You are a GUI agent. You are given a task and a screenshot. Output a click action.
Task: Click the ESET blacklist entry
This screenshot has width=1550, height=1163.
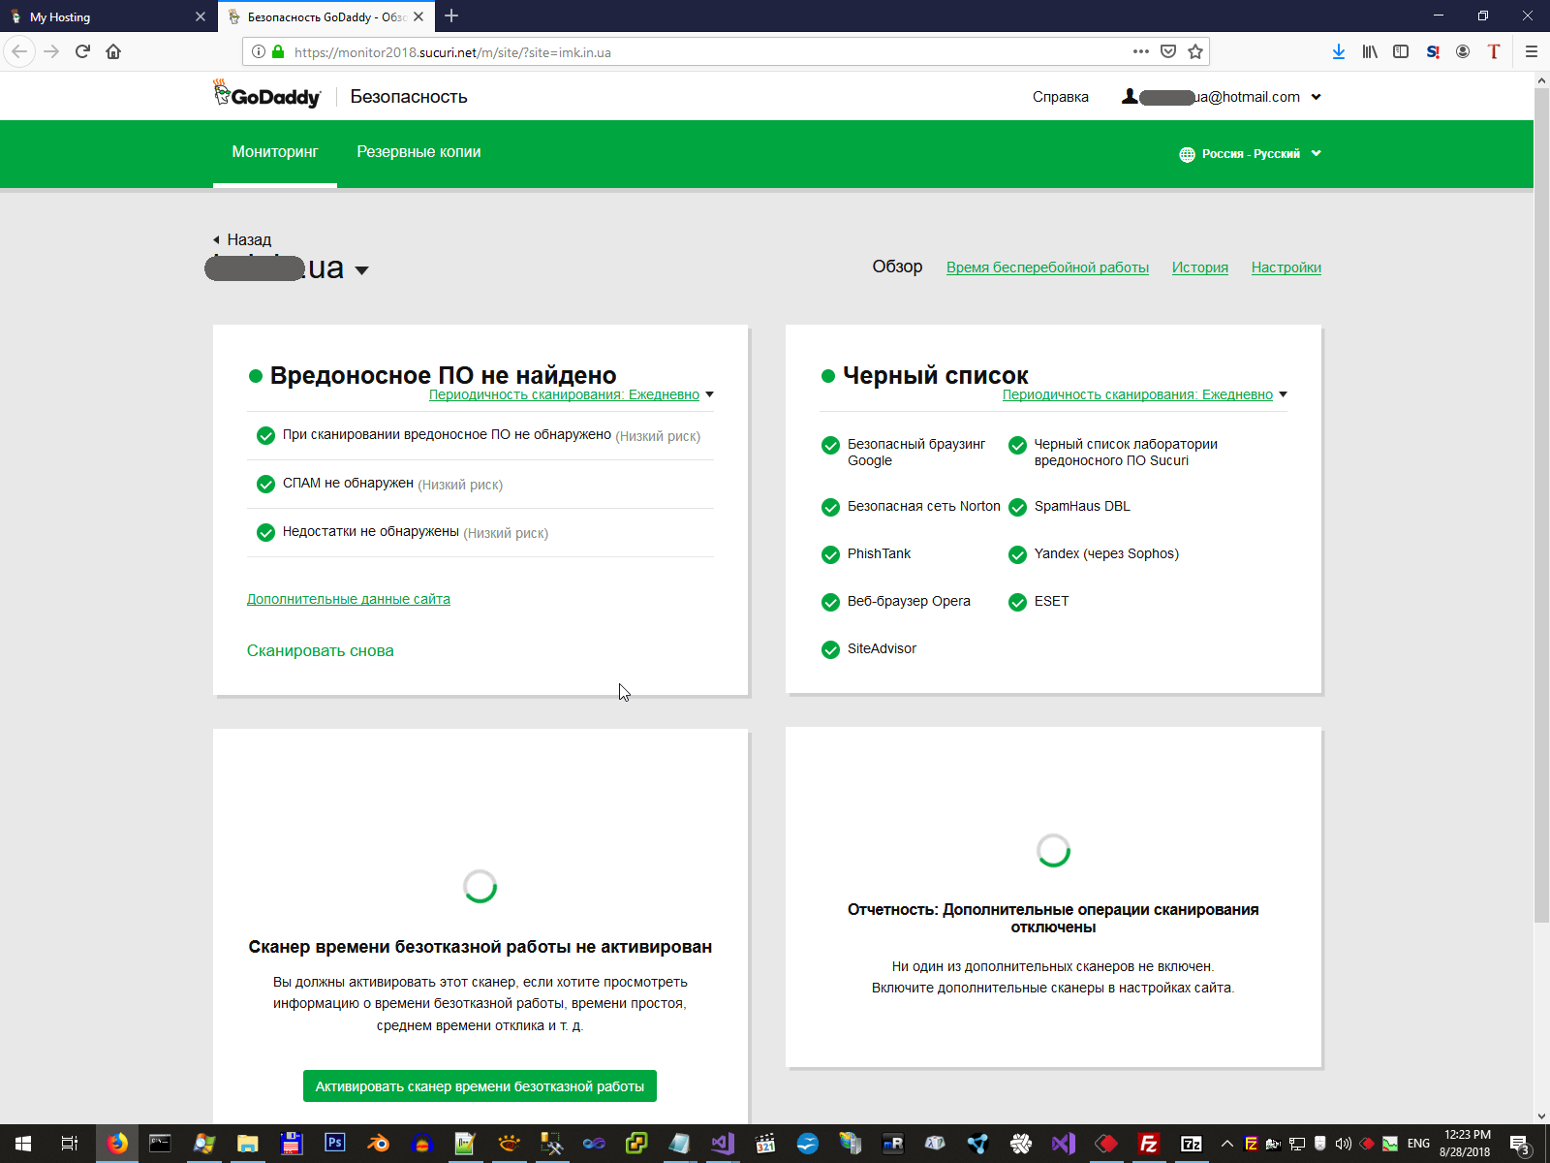[1038, 602]
